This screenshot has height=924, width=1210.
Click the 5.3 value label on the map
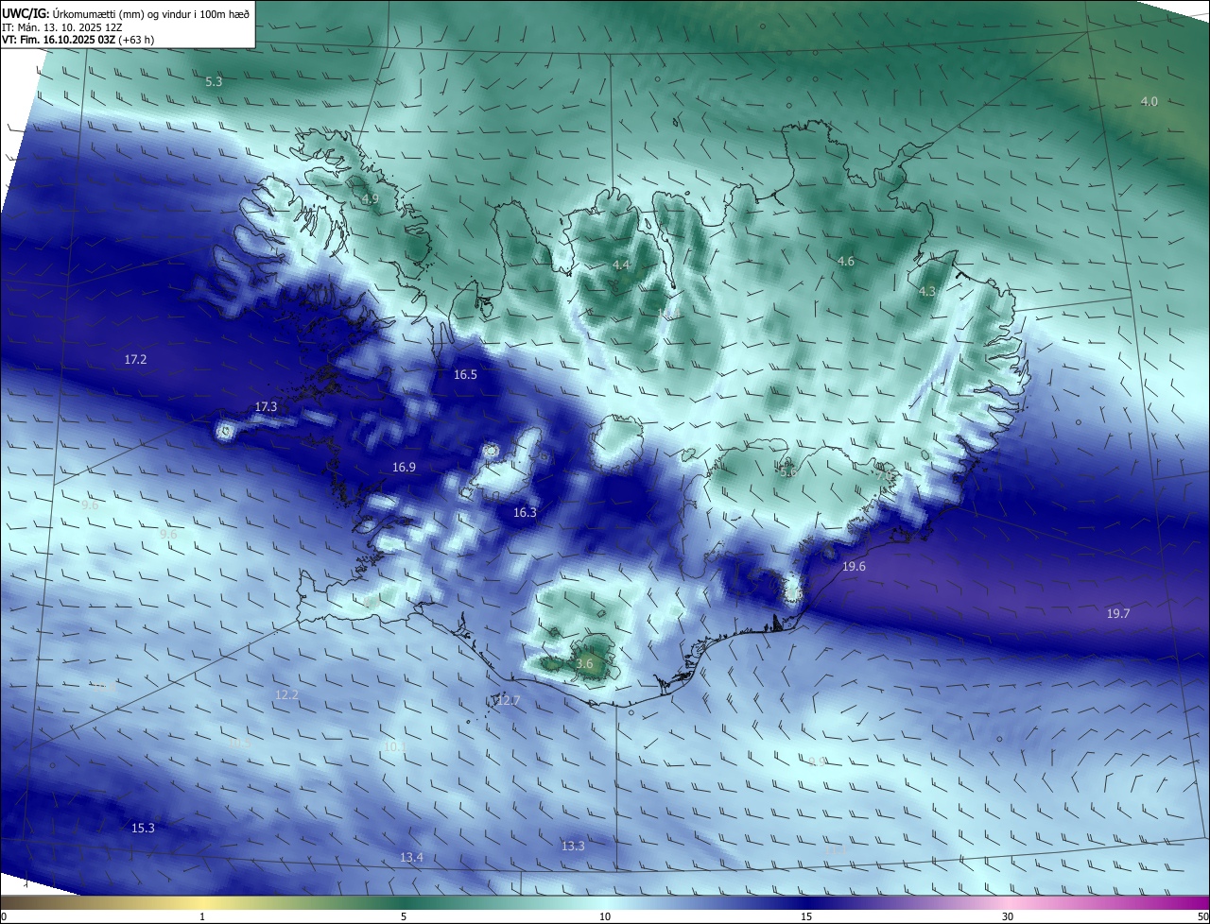tap(214, 82)
